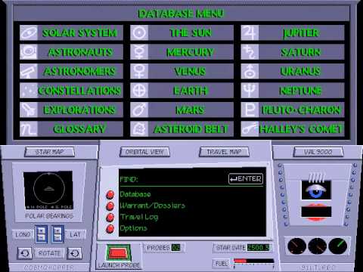
Task: Click the Sun symbol icon
Action: [x=139, y=32]
